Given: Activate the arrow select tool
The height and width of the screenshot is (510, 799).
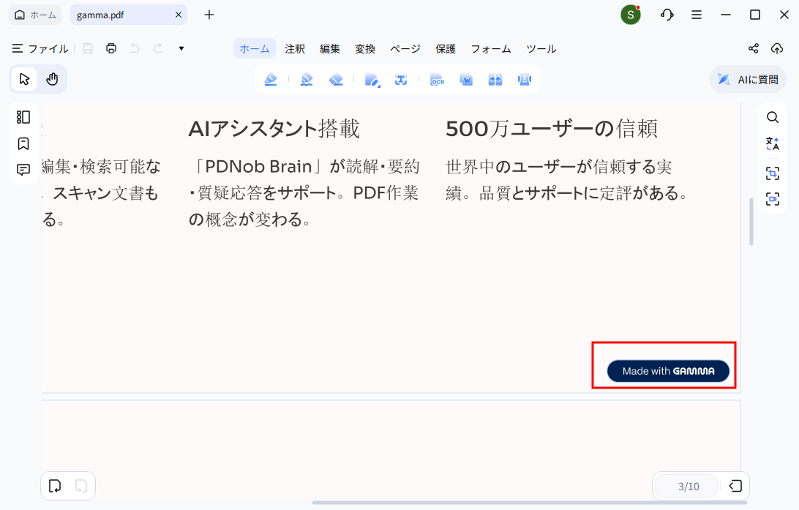Looking at the screenshot, I should point(24,79).
